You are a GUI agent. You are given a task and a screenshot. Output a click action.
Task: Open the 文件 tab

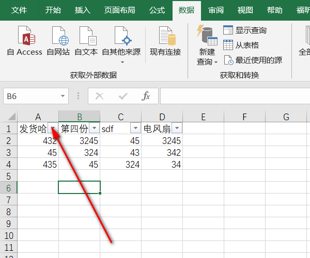click(x=19, y=10)
